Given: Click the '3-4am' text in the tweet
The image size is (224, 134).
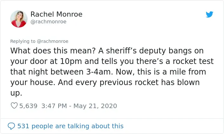Looking at the screenshot, I should point(99,72).
